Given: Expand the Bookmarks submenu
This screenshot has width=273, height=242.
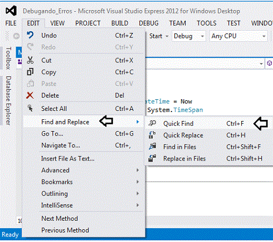Looking at the screenshot, I should [x=84, y=182].
